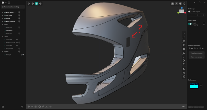Image resolution: width=207 pixels, height=110 pixels.
Task: Toggle visibility of Sheet 387
Action: pos(19,34)
